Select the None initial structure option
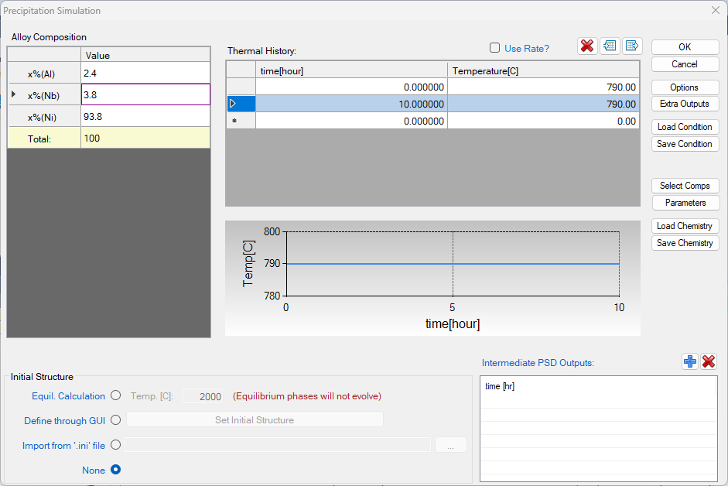The image size is (728, 486). tap(116, 470)
